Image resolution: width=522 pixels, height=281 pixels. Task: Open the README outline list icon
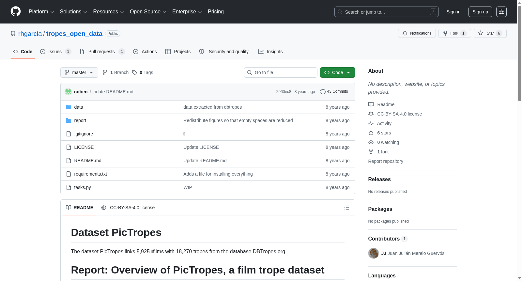(347, 208)
